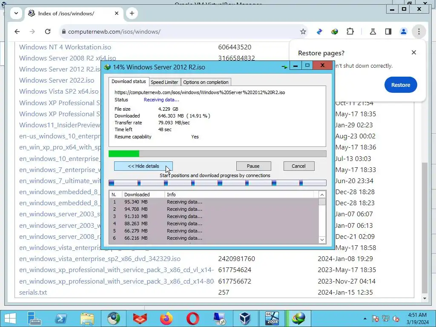Open Windows Server 2022.iso link
The image size is (436, 327).
(57, 80)
